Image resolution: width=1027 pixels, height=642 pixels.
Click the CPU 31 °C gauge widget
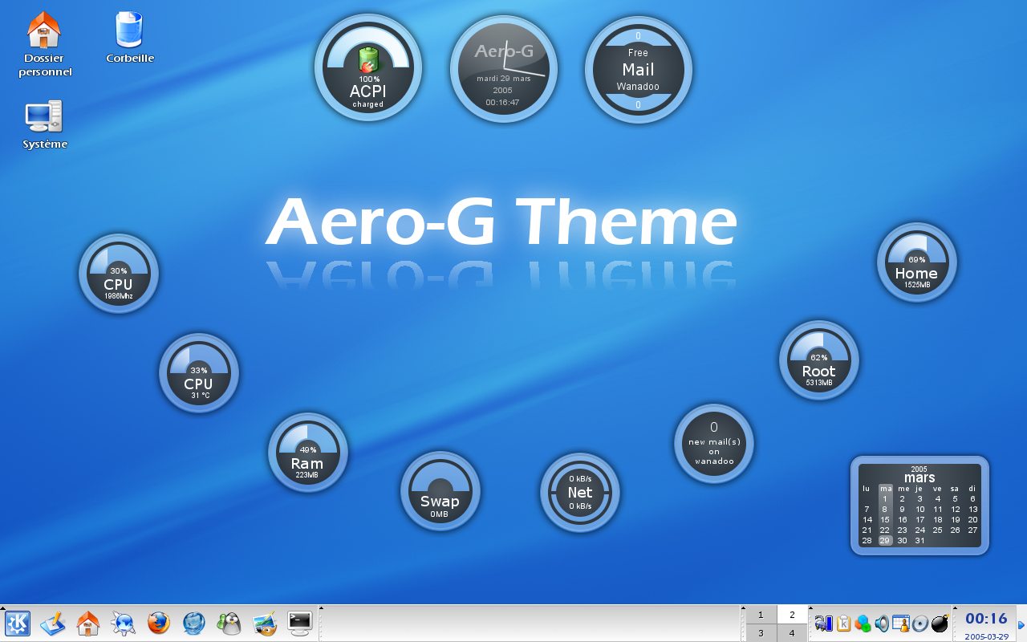(x=199, y=373)
